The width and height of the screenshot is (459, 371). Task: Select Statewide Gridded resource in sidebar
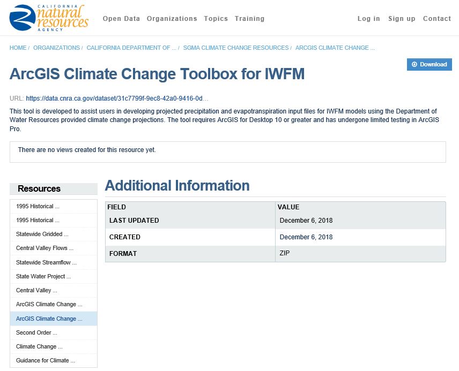coord(42,234)
